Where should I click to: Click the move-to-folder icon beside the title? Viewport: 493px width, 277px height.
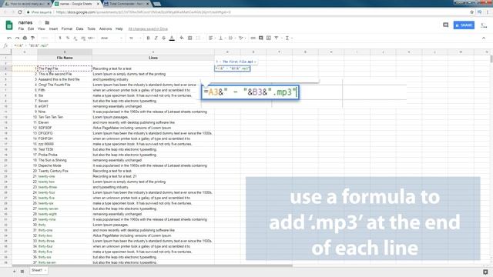[47, 22]
